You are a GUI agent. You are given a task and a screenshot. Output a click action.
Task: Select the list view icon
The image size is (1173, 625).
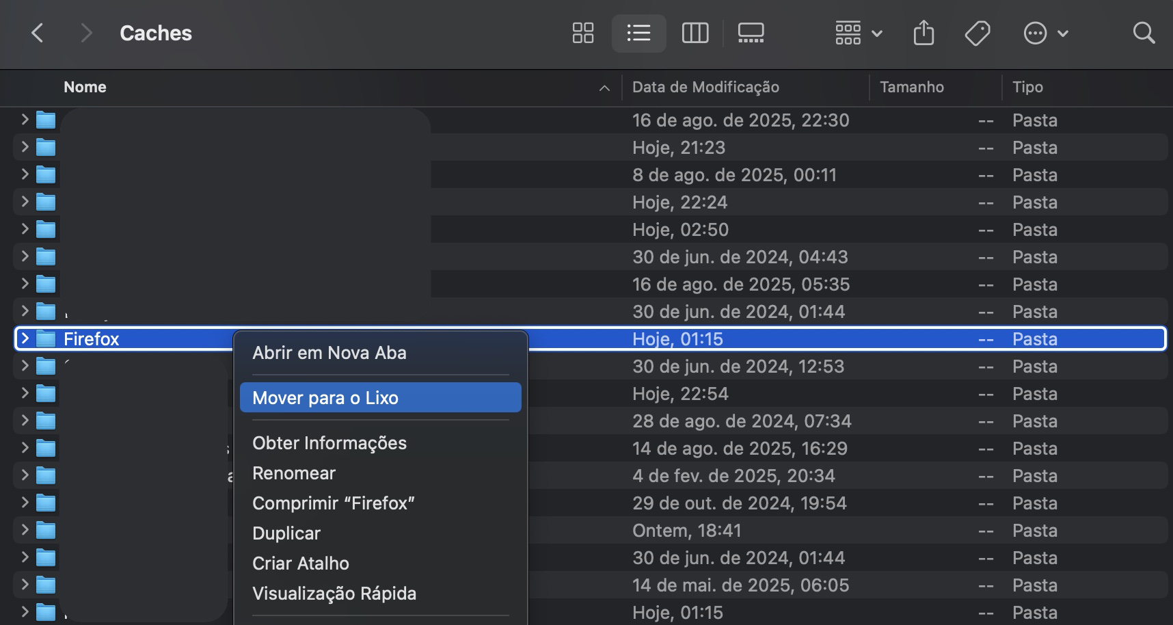638,32
